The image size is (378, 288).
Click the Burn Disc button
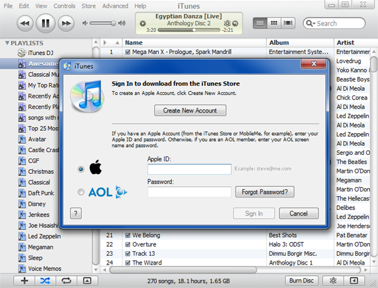tap(302, 281)
